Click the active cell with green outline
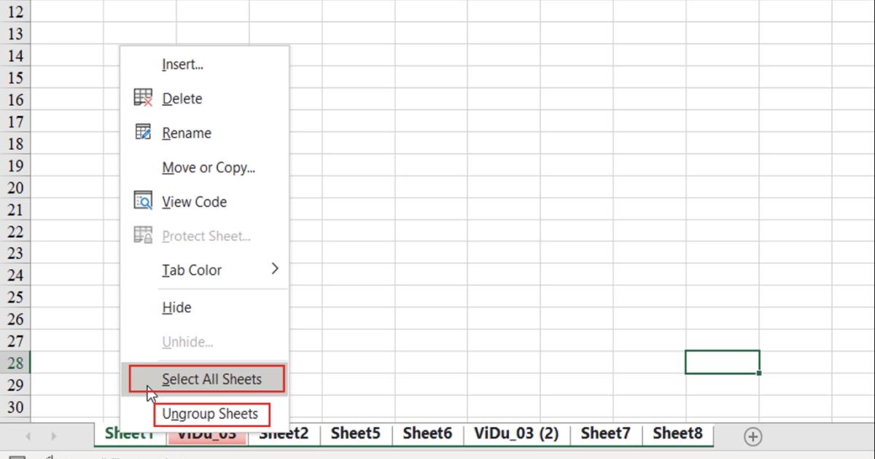This screenshot has width=875, height=459. [722, 361]
